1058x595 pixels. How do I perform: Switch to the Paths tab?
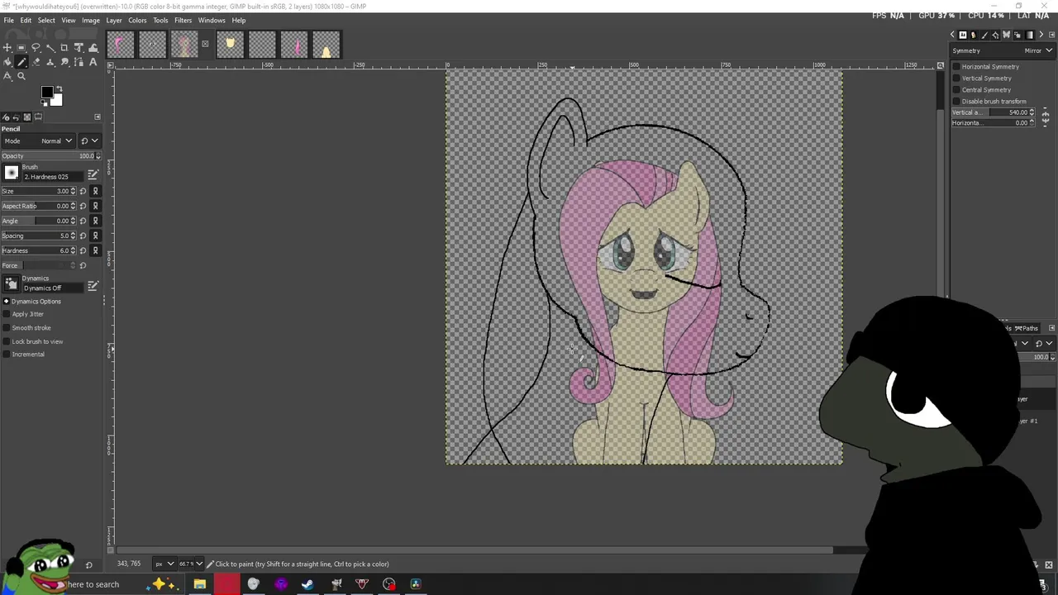1027,328
